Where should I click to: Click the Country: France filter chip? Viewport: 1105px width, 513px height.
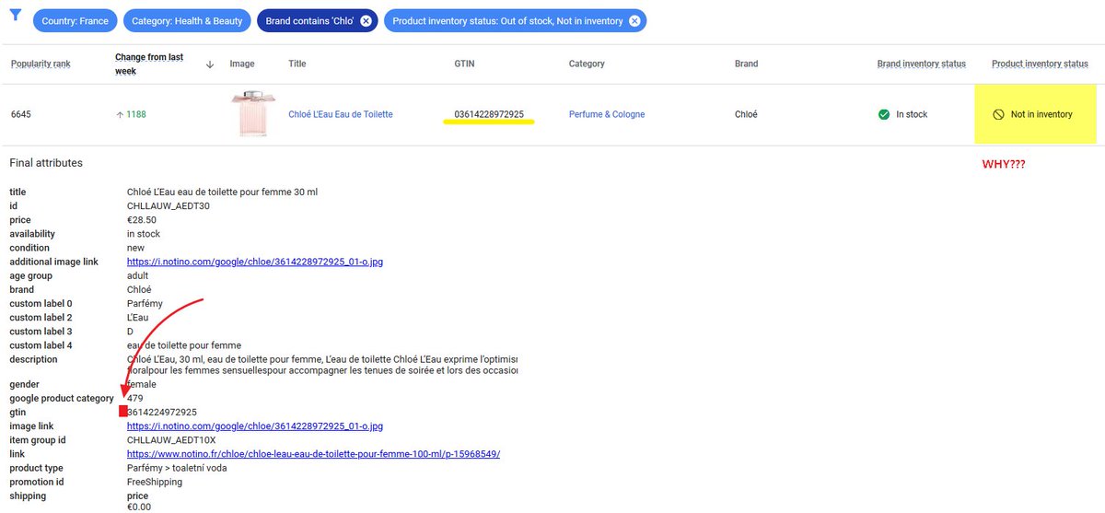(75, 21)
